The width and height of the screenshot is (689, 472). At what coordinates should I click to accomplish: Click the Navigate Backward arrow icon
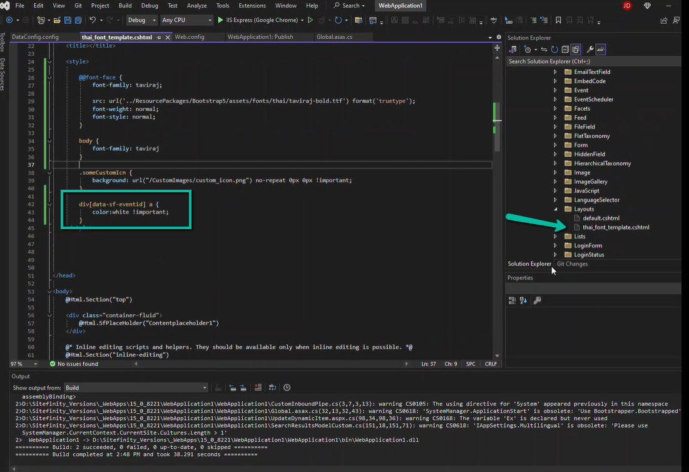point(9,20)
